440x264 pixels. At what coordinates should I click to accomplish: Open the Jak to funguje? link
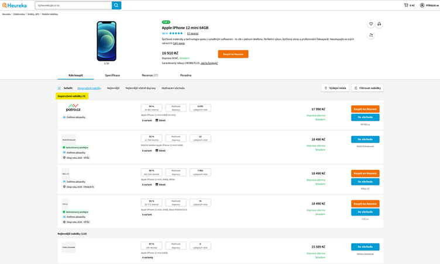(x=209, y=63)
